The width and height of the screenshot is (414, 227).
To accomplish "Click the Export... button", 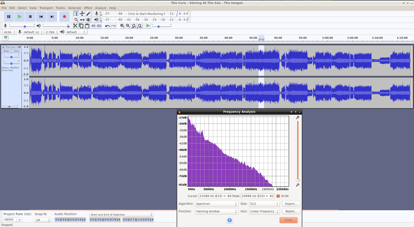I will point(291,204).
